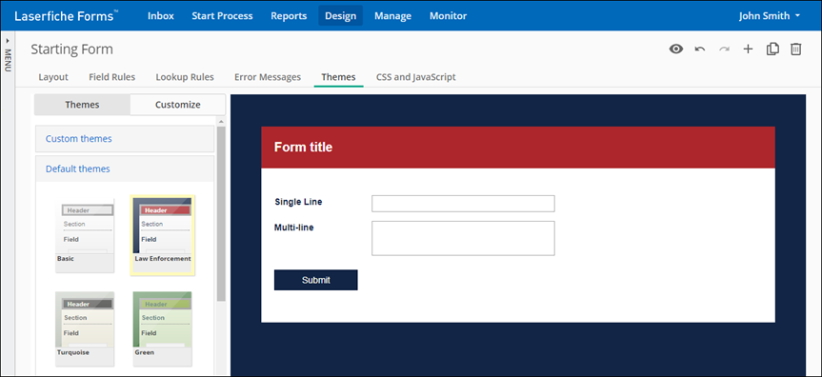Click into the Single Line input field
Image resolution: width=822 pixels, height=377 pixels.
463,204
